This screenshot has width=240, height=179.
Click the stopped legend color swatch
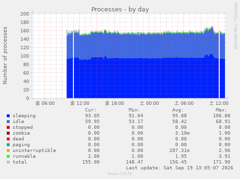pos(8,127)
